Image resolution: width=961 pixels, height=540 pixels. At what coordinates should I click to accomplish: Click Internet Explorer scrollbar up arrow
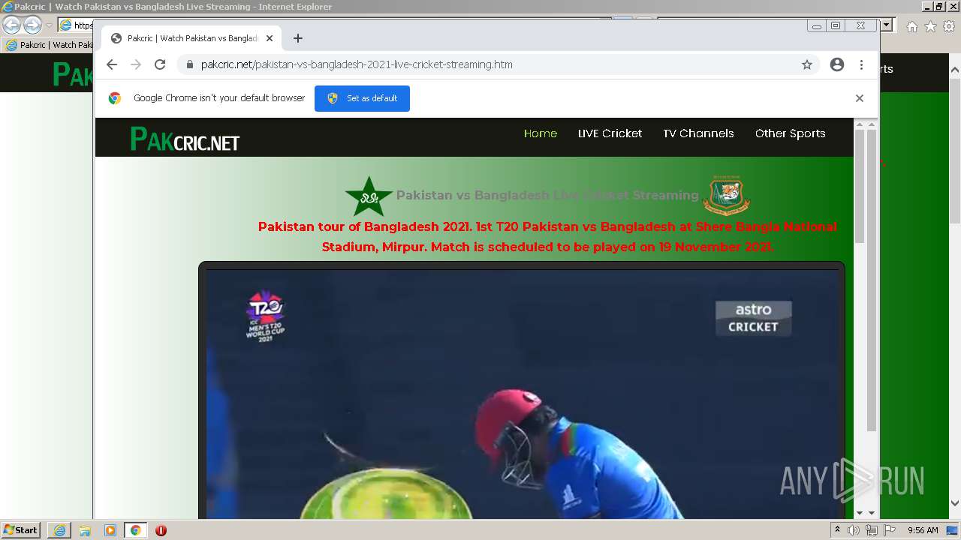pos(955,68)
